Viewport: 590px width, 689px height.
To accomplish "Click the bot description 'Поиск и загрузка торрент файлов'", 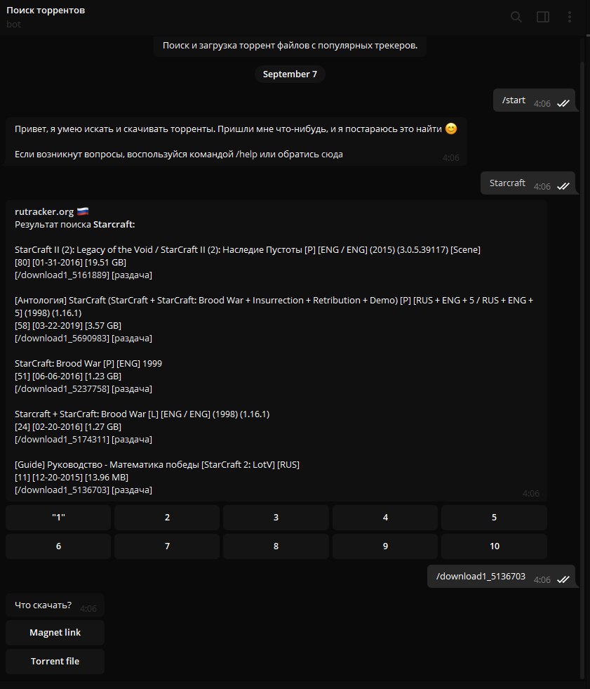I will click(290, 45).
